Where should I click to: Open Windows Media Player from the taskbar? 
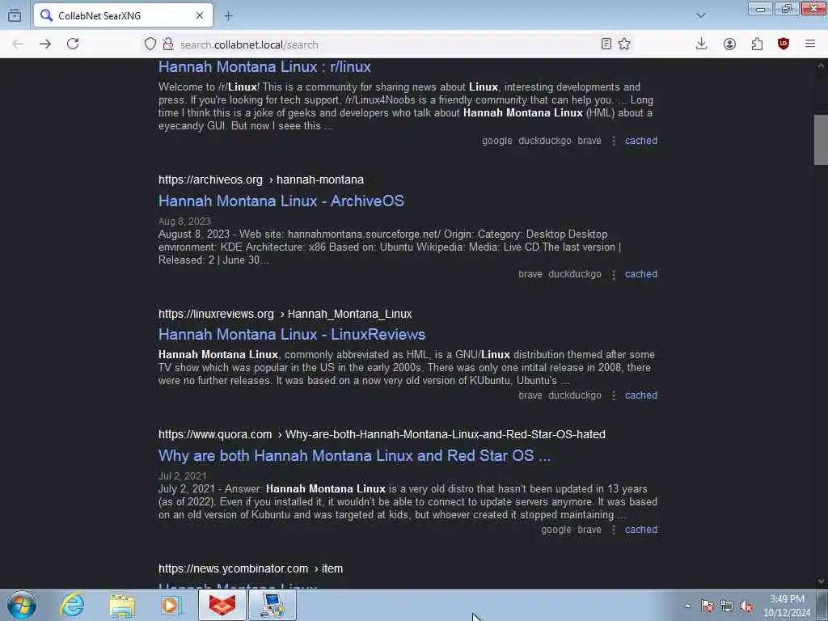pyautogui.click(x=171, y=606)
